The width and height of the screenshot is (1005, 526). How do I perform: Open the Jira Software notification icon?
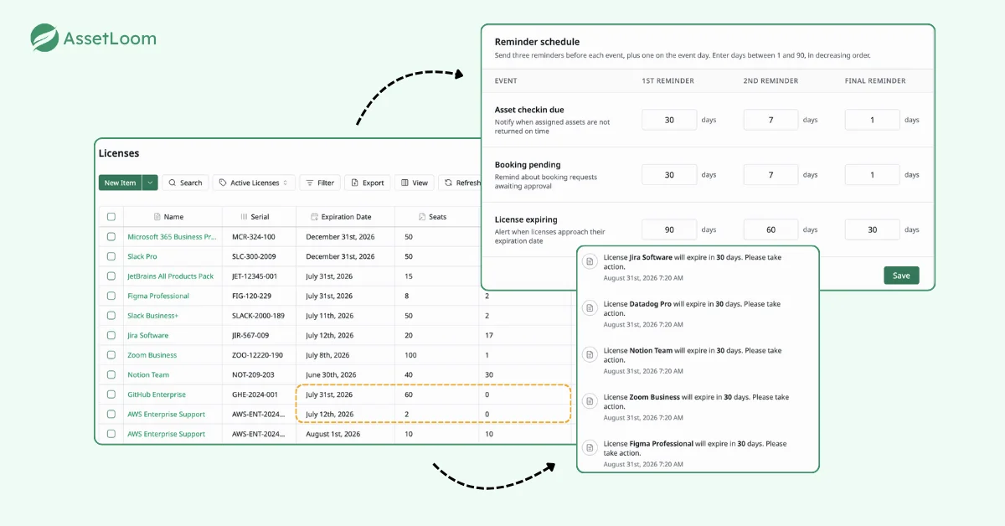coord(590,262)
